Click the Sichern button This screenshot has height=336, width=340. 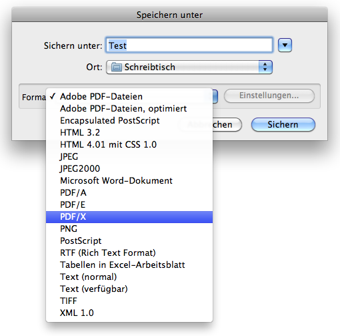click(x=283, y=124)
